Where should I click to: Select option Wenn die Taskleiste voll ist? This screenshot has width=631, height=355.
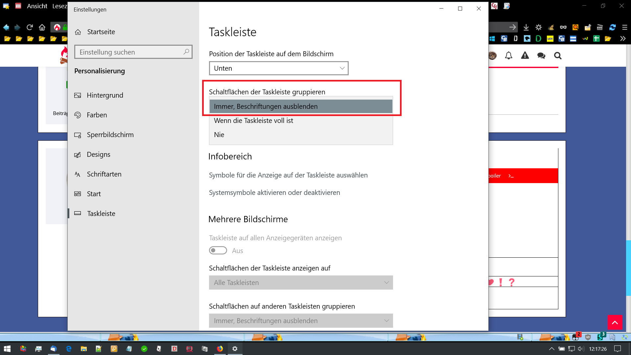tap(253, 121)
